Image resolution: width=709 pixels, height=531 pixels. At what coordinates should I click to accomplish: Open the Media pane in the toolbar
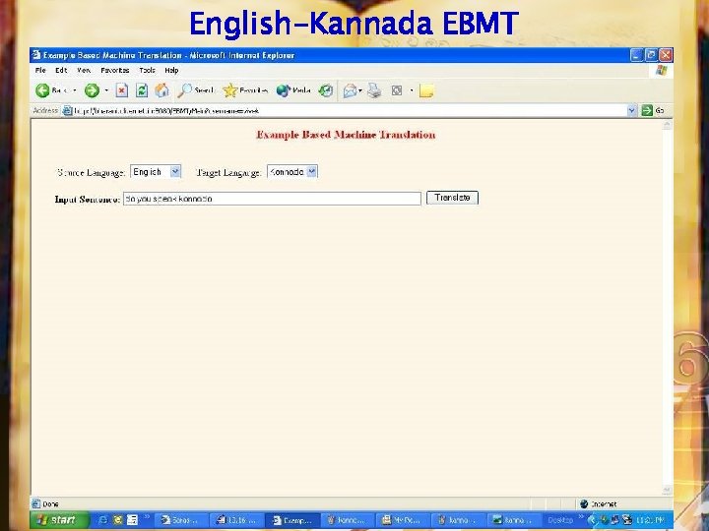pos(293,90)
